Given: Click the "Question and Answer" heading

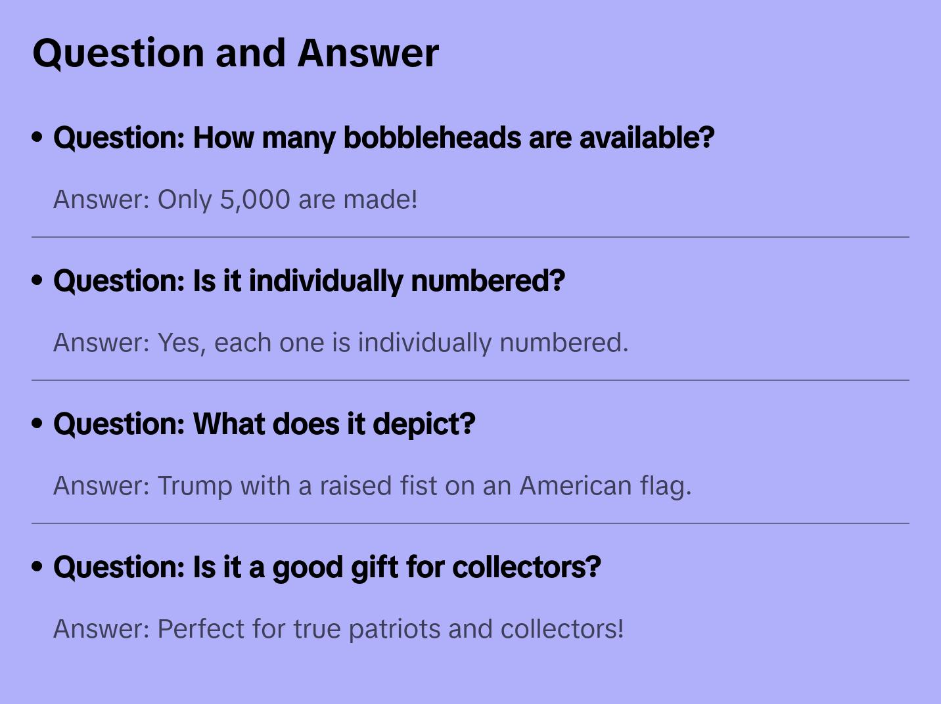Looking at the screenshot, I should (x=235, y=53).
